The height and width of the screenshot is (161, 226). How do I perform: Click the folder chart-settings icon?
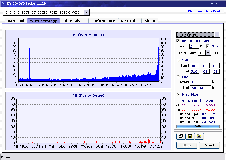coord(199,137)
